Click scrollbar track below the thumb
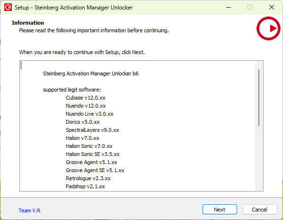 pyautogui.click(x=259, y=158)
